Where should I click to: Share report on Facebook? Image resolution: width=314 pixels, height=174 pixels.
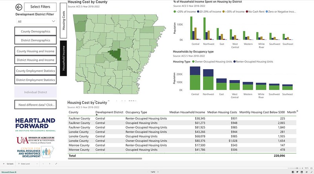293,172
